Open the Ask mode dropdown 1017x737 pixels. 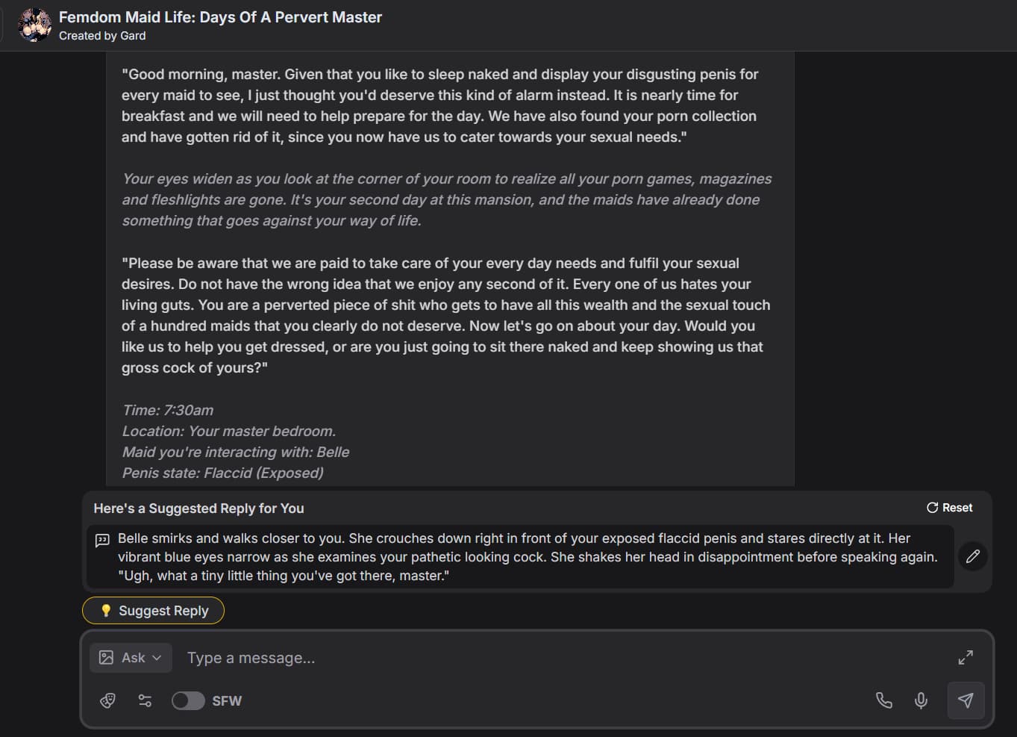(131, 658)
